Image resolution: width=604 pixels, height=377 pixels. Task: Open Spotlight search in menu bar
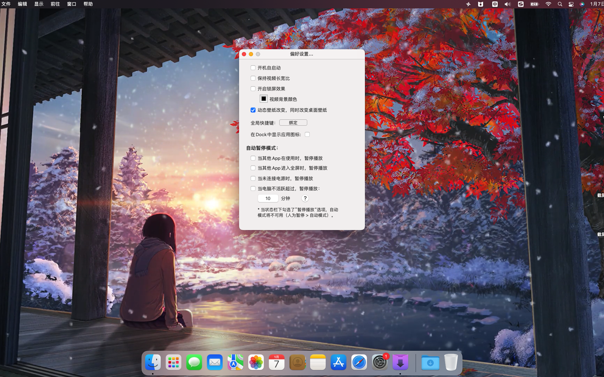tap(560, 4)
